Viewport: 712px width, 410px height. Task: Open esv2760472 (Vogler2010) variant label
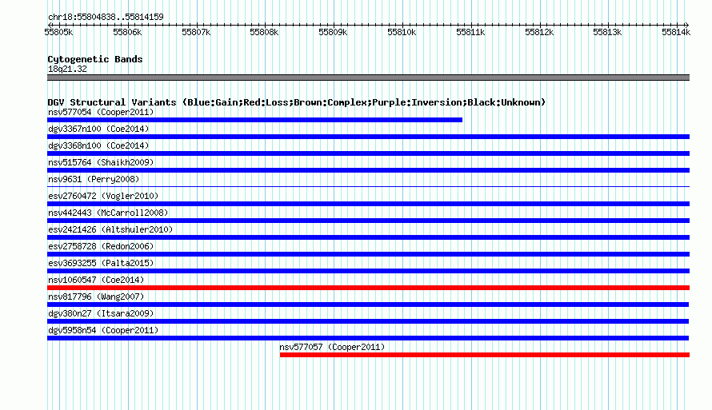coord(103,196)
